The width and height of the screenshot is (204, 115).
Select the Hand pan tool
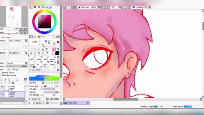[43, 53]
